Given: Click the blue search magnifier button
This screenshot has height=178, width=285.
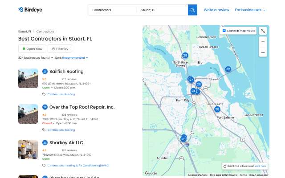Looking at the screenshot, I should point(192,10).
